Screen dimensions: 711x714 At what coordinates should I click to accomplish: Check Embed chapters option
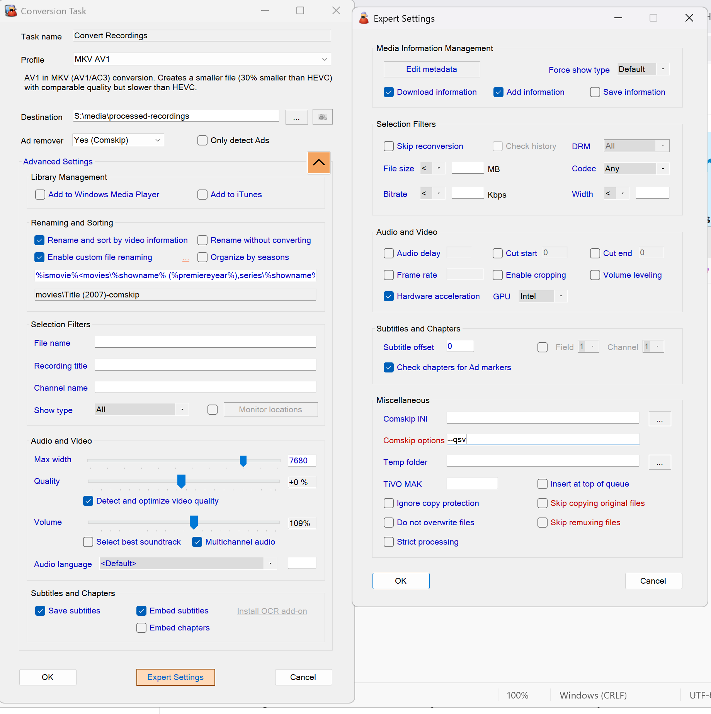(141, 628)
